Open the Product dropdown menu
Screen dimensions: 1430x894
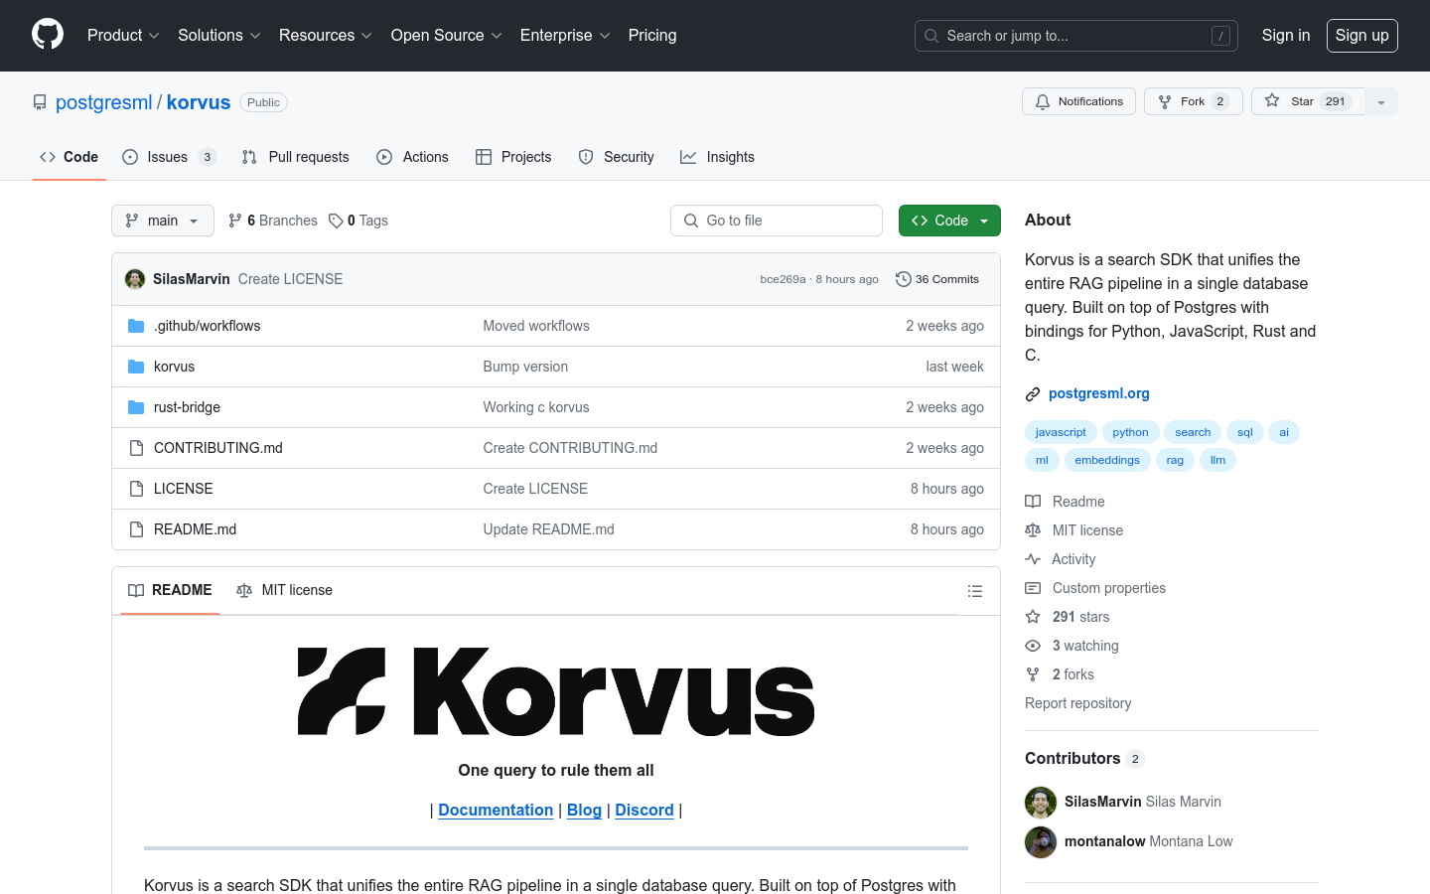pos(123,36)
